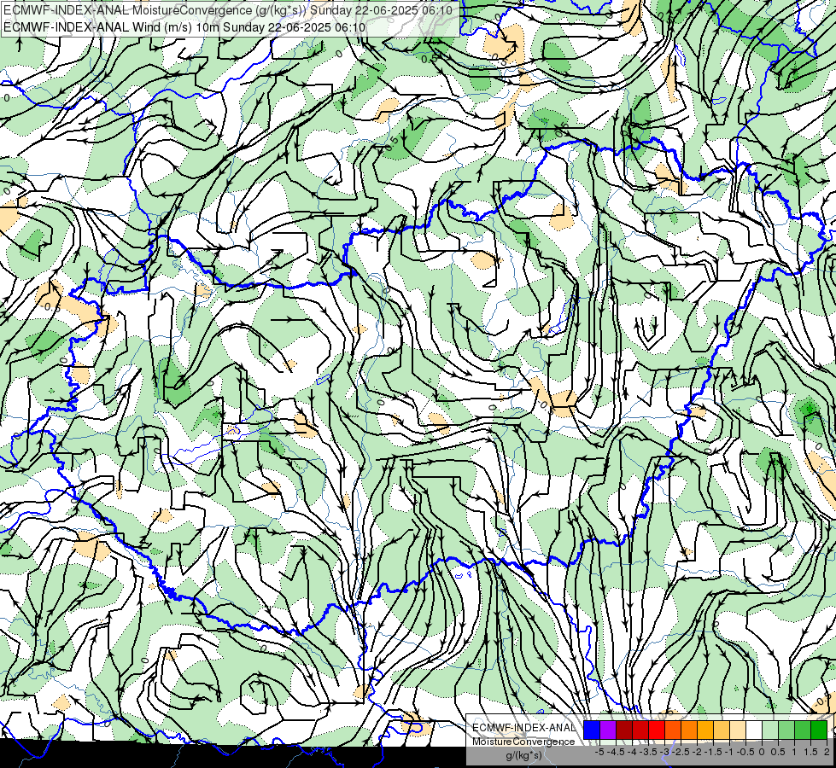Click the -1 tick label on the legend

click(729, 752)
